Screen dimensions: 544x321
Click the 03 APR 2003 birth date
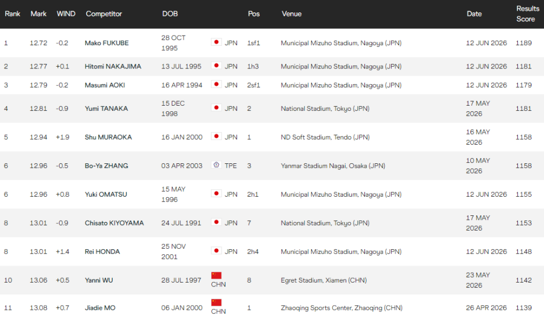tap(181, 166)
